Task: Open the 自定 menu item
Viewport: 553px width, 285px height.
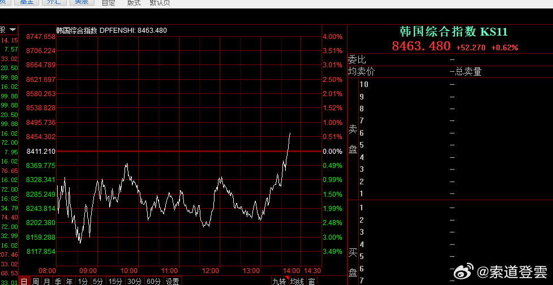Action: (108, 3)
